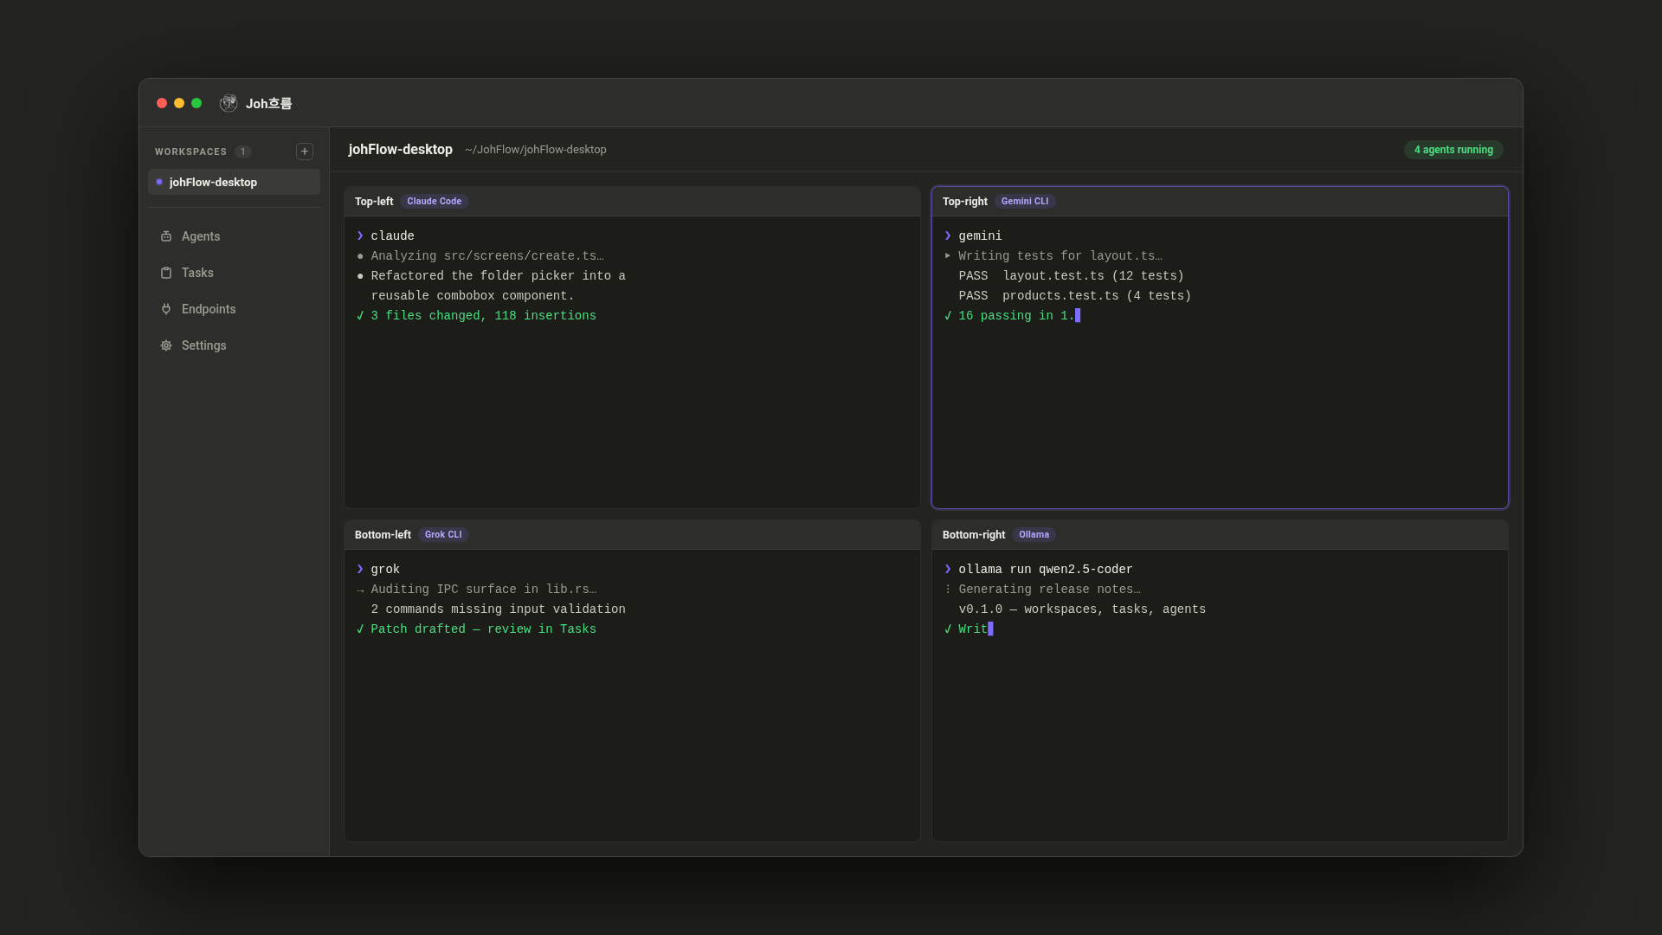Click the prompt chevron before gemini
Screen dimensions: 1662x935
point(948,235)
